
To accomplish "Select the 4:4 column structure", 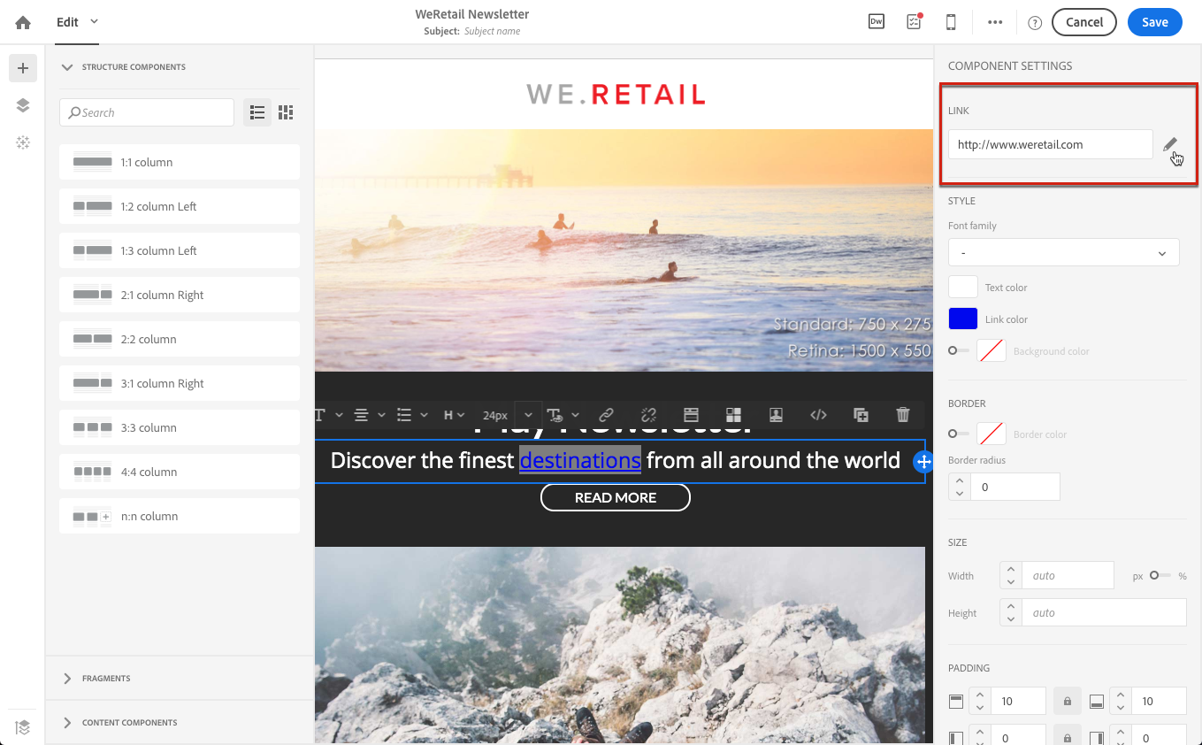I will tap(180, 472).
